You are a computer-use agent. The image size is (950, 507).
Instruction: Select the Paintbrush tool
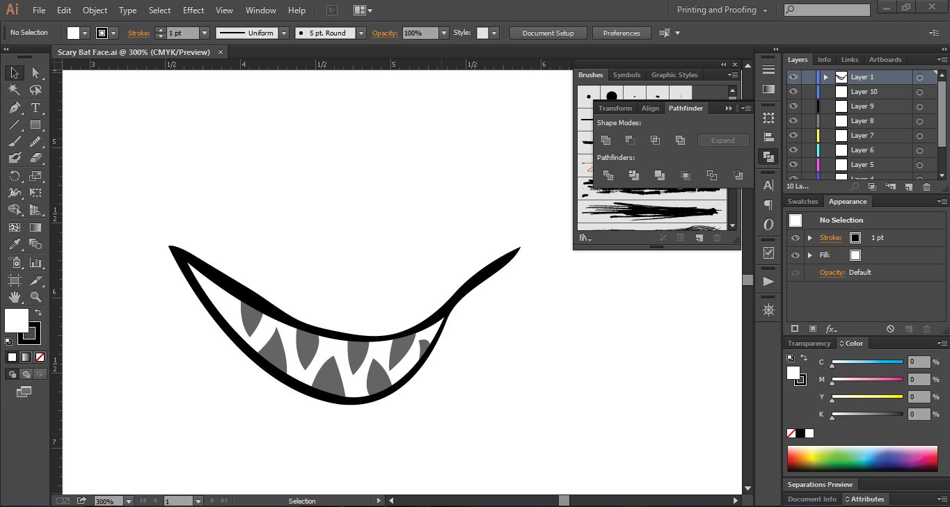(x=15, y=142)
